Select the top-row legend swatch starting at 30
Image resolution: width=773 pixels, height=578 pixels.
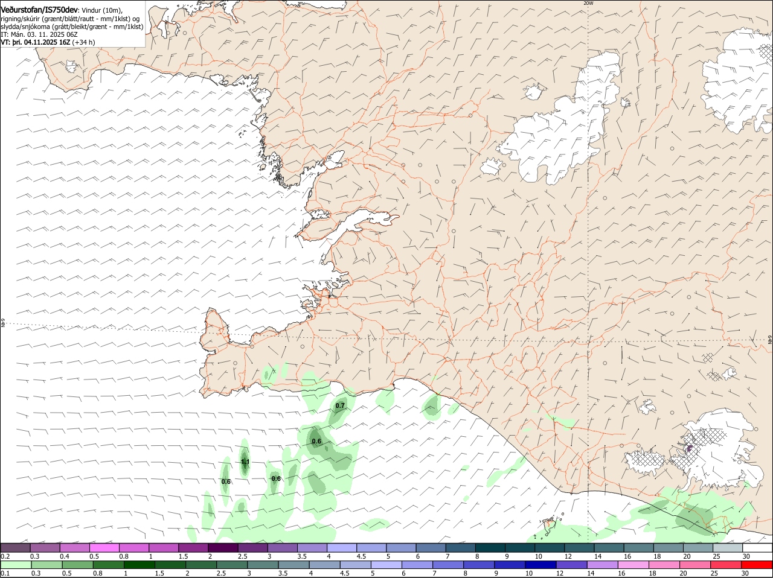tap(758, 548)
